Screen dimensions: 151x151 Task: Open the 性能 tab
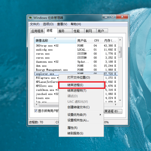tap(78, 31)
